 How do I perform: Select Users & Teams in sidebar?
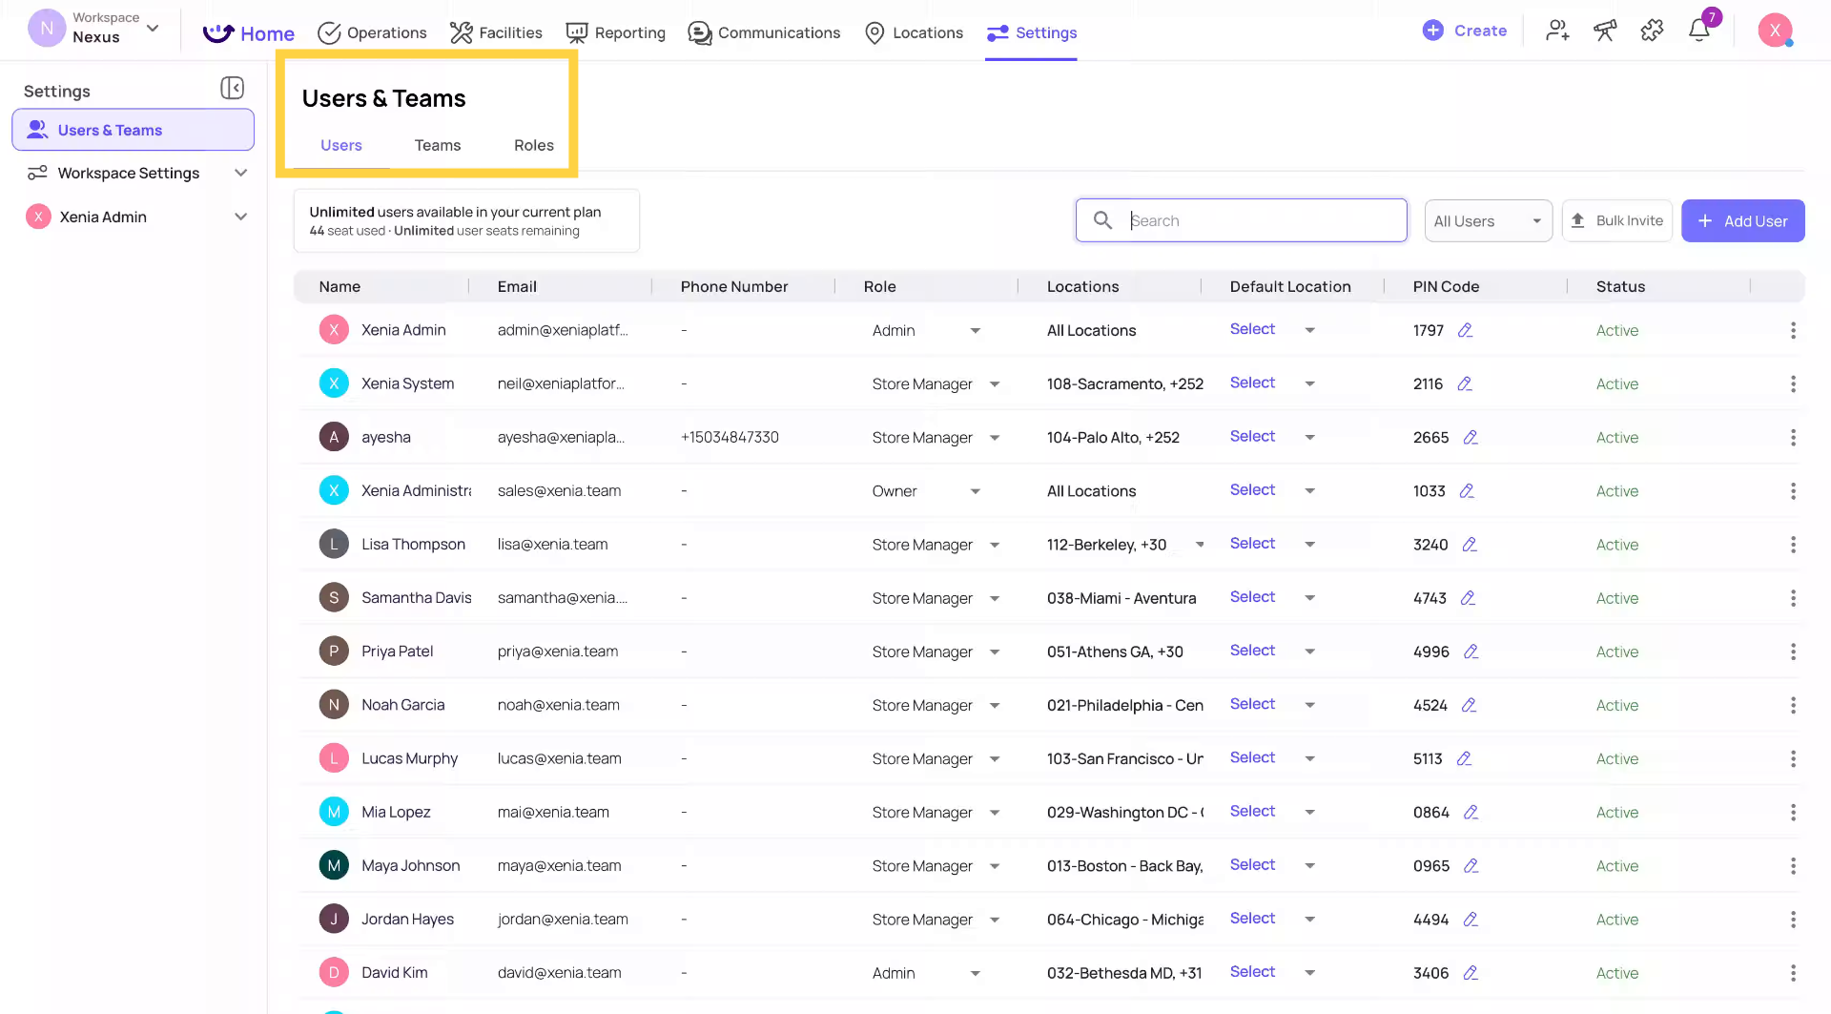coord(134,130)
